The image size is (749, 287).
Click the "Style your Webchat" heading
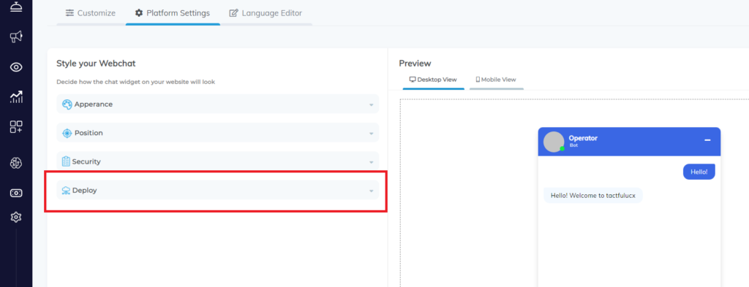point(96,63)
